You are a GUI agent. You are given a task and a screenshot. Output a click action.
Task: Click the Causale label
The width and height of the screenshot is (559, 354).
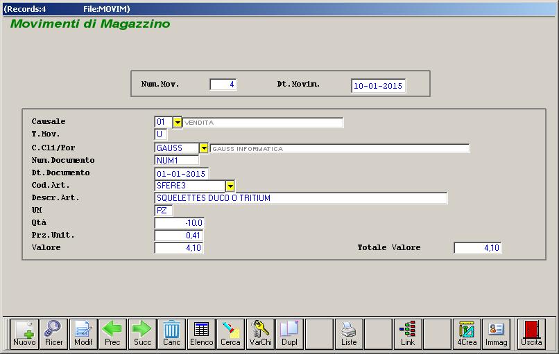point(49,121)
